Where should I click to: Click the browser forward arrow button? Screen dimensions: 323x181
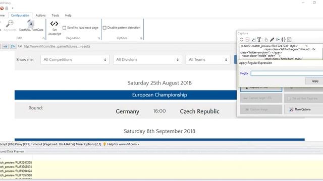[x=5, y=46]
